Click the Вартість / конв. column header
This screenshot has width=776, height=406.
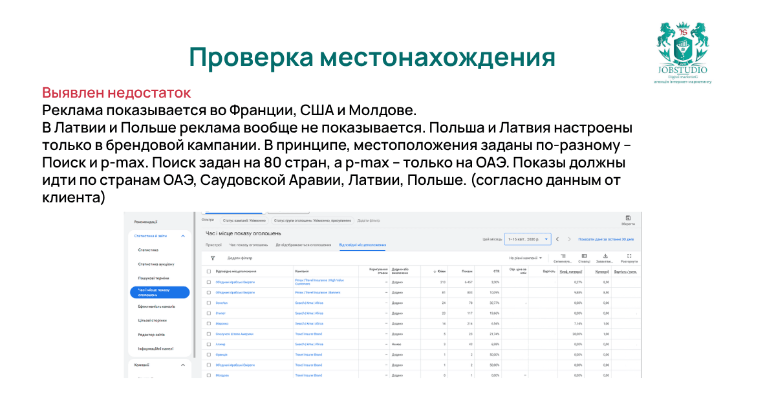point(625,271)
